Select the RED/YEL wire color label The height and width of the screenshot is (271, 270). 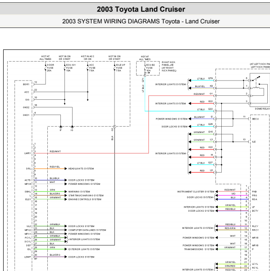(55, 167)
